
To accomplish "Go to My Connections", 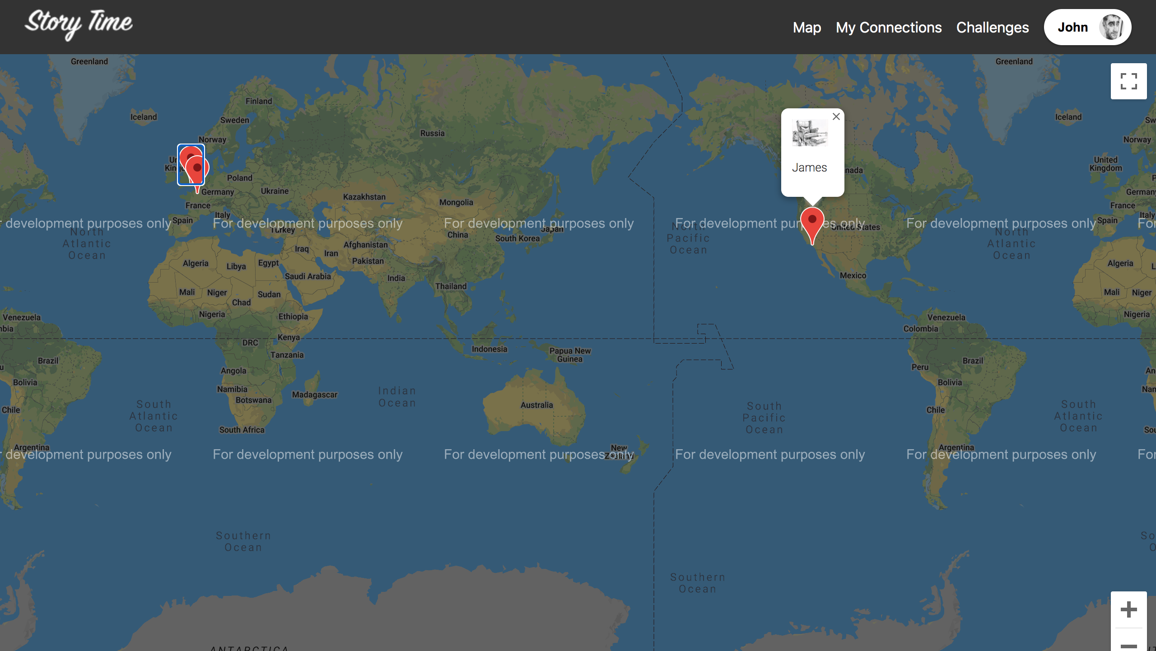I will point(889,28).
